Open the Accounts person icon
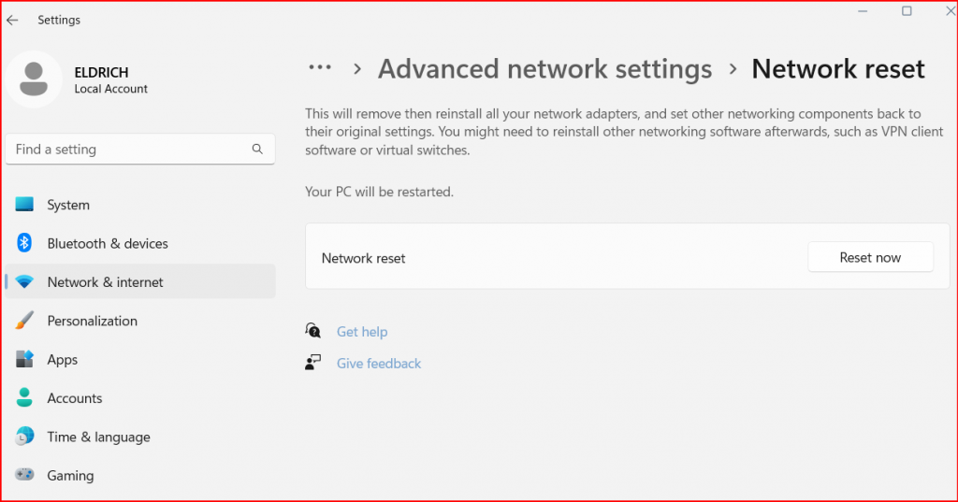958x502 pixels. point(24,397)
